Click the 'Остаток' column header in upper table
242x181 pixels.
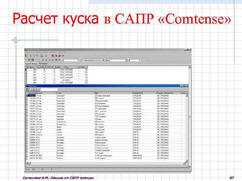coord(83,67)
